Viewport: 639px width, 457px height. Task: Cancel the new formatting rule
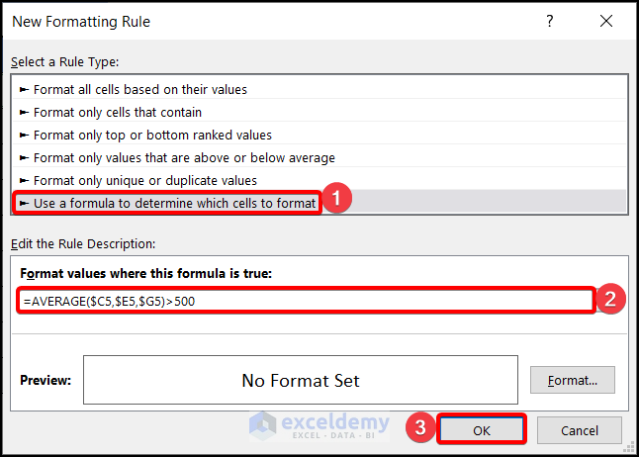[x=580, y=430]
